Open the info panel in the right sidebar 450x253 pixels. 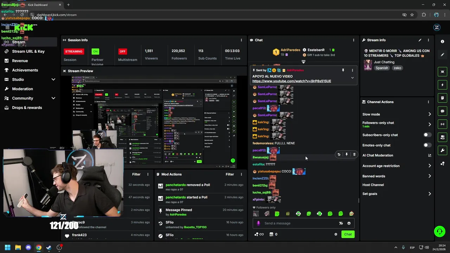[x=442, y=41]
